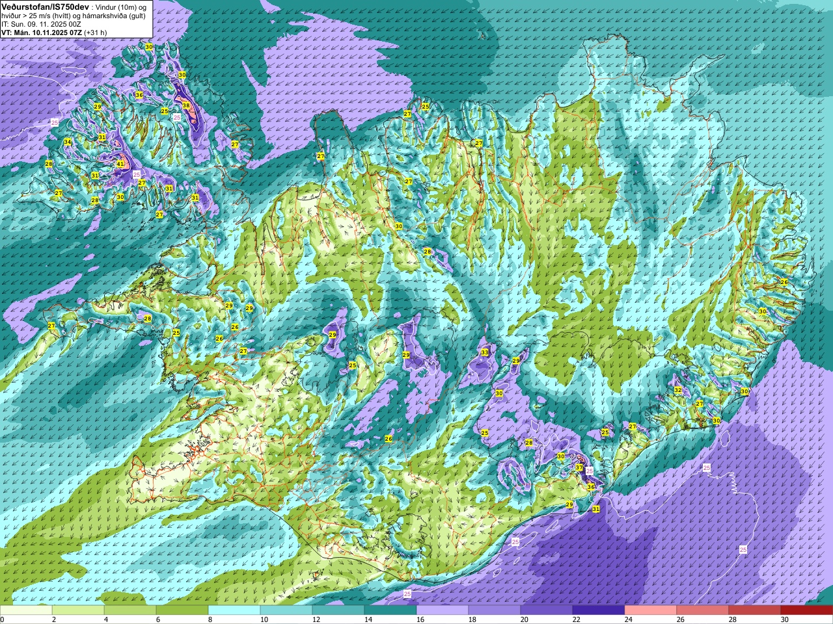This screenshot has width=833, height=624.
Task: Click the 'hviður > 25 m/s' description line
Action: coord(74,15)
